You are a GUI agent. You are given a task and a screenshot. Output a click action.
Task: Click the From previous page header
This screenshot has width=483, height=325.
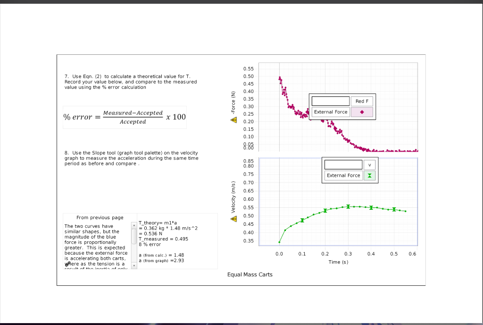[100, 217]
